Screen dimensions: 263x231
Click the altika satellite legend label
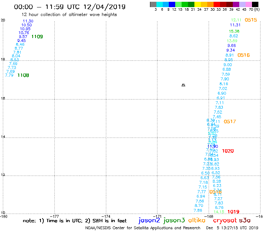(x=197, y=220)
